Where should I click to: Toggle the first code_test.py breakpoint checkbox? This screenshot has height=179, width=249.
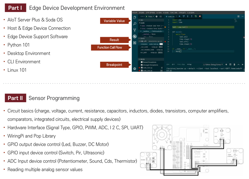(142, 68)
